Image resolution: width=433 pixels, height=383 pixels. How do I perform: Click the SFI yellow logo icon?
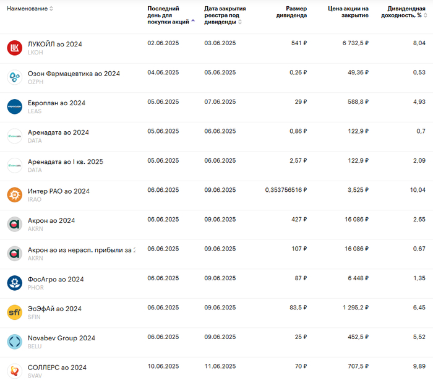coord(14,312)
